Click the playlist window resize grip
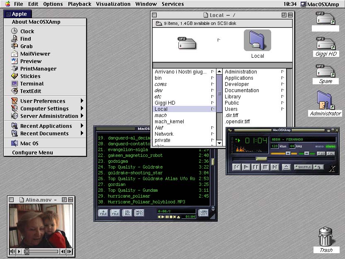 click(x=213, y=217)
